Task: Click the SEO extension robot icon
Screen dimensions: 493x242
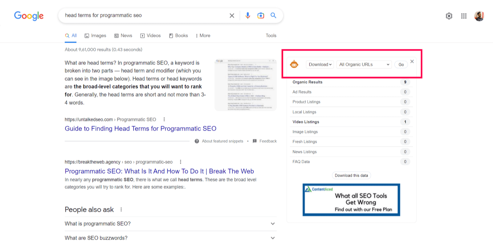Action: coord(294,64)
